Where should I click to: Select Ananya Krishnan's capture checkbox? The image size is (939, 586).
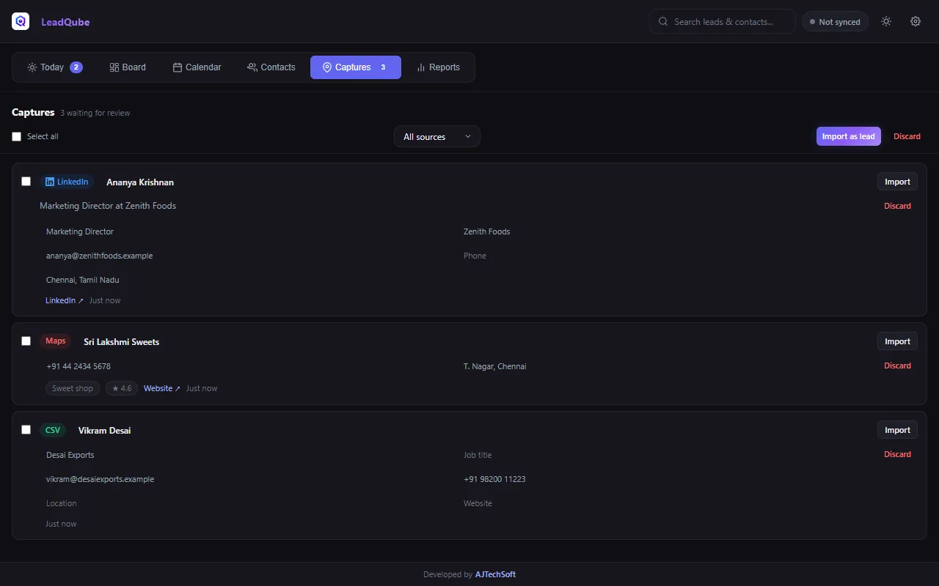point(26,182)
